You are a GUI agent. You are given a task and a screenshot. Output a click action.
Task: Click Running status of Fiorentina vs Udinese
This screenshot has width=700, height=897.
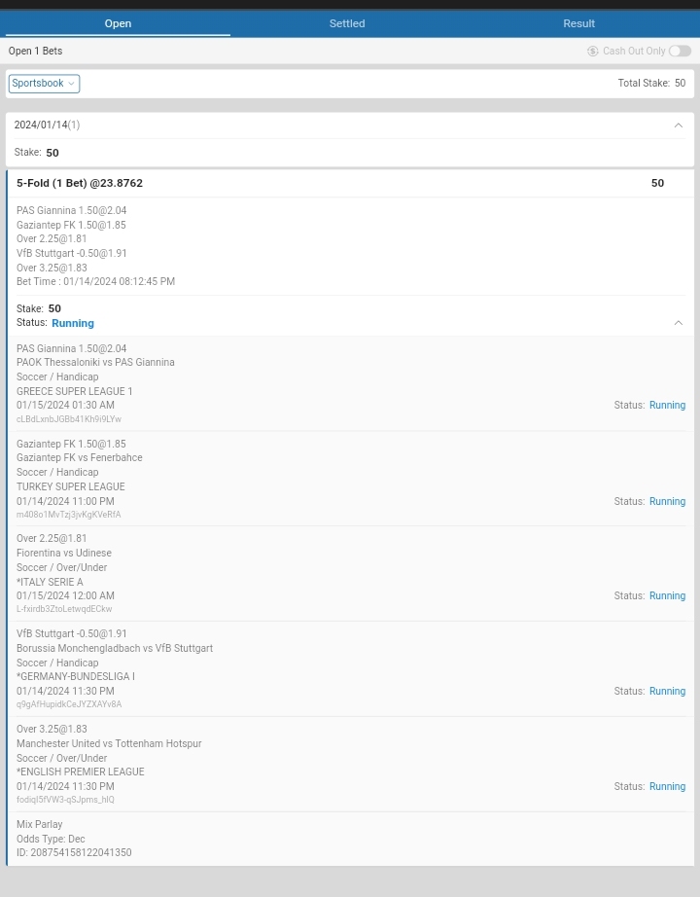tap(667, 596)
